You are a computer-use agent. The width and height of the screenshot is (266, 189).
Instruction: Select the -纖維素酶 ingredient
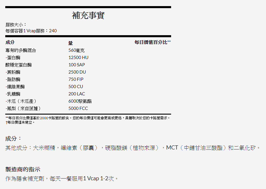tap(15, 87)
